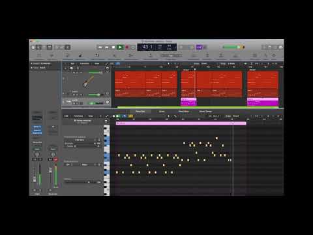Click the red Record button

[127, 47]
